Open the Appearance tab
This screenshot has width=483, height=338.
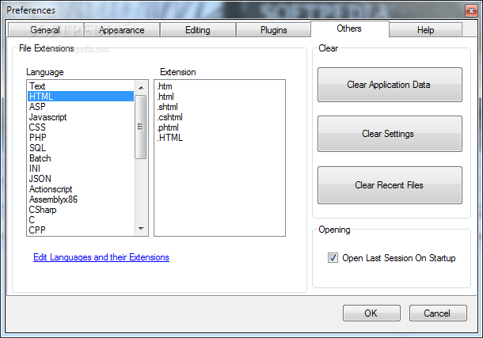pyautogui.click(x=122, y=30)
